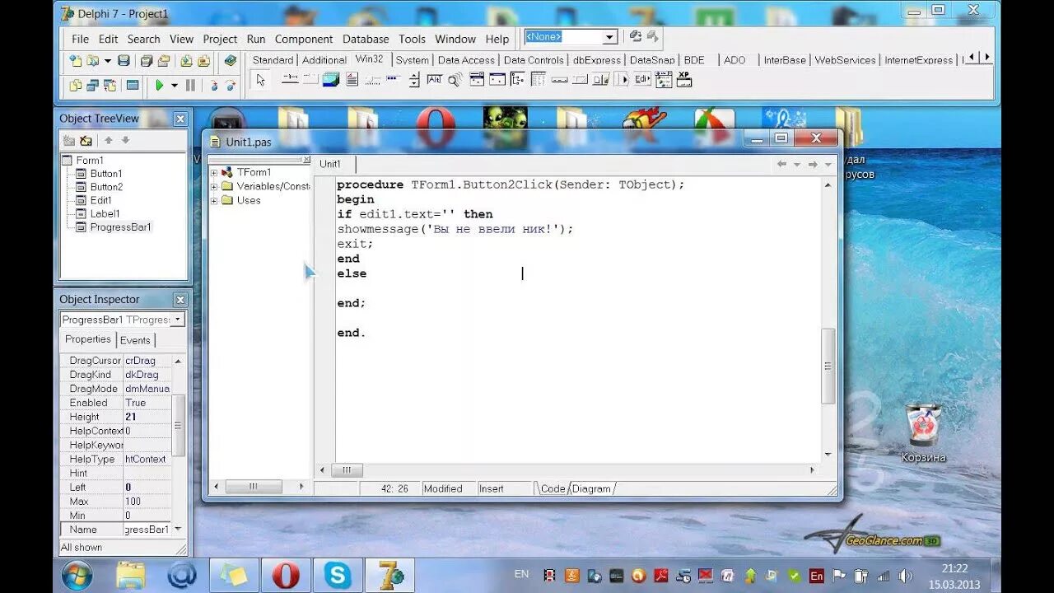This screenshot has width=1054, height=593.
Task: Select Label1 in Object TreeView
Action: pyautogui.click(x=105, y=213)
